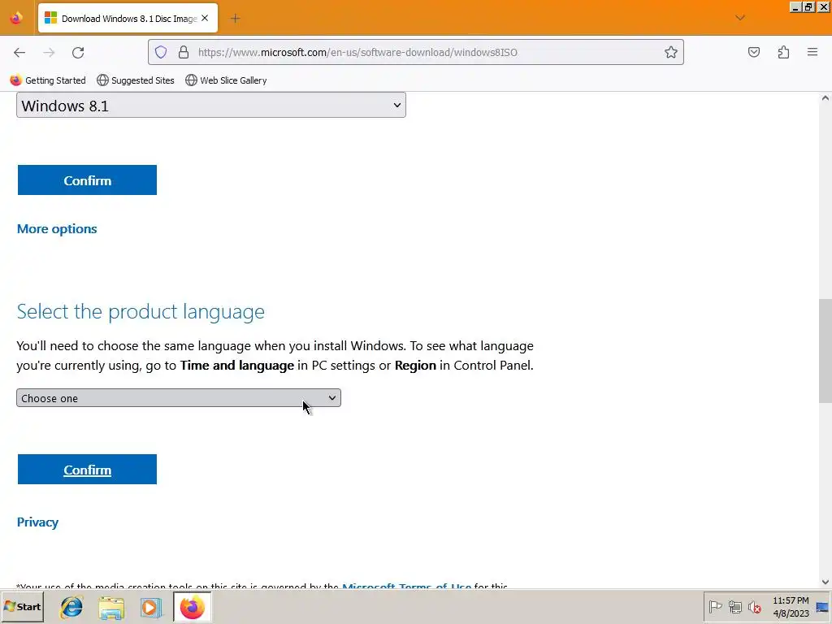This screenshot has width=832, height=624.
Task: Open the More options link
Action: (x=57, y=228)
